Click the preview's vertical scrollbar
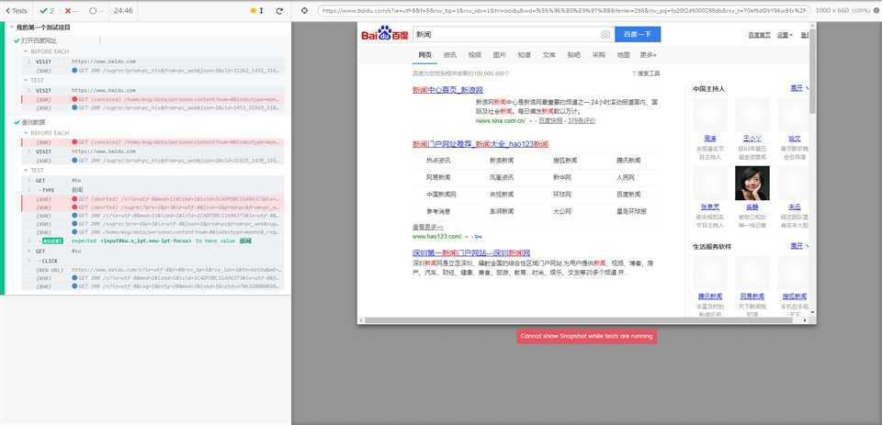This screenshot has height=425, width=882. (x=812, y=69)
